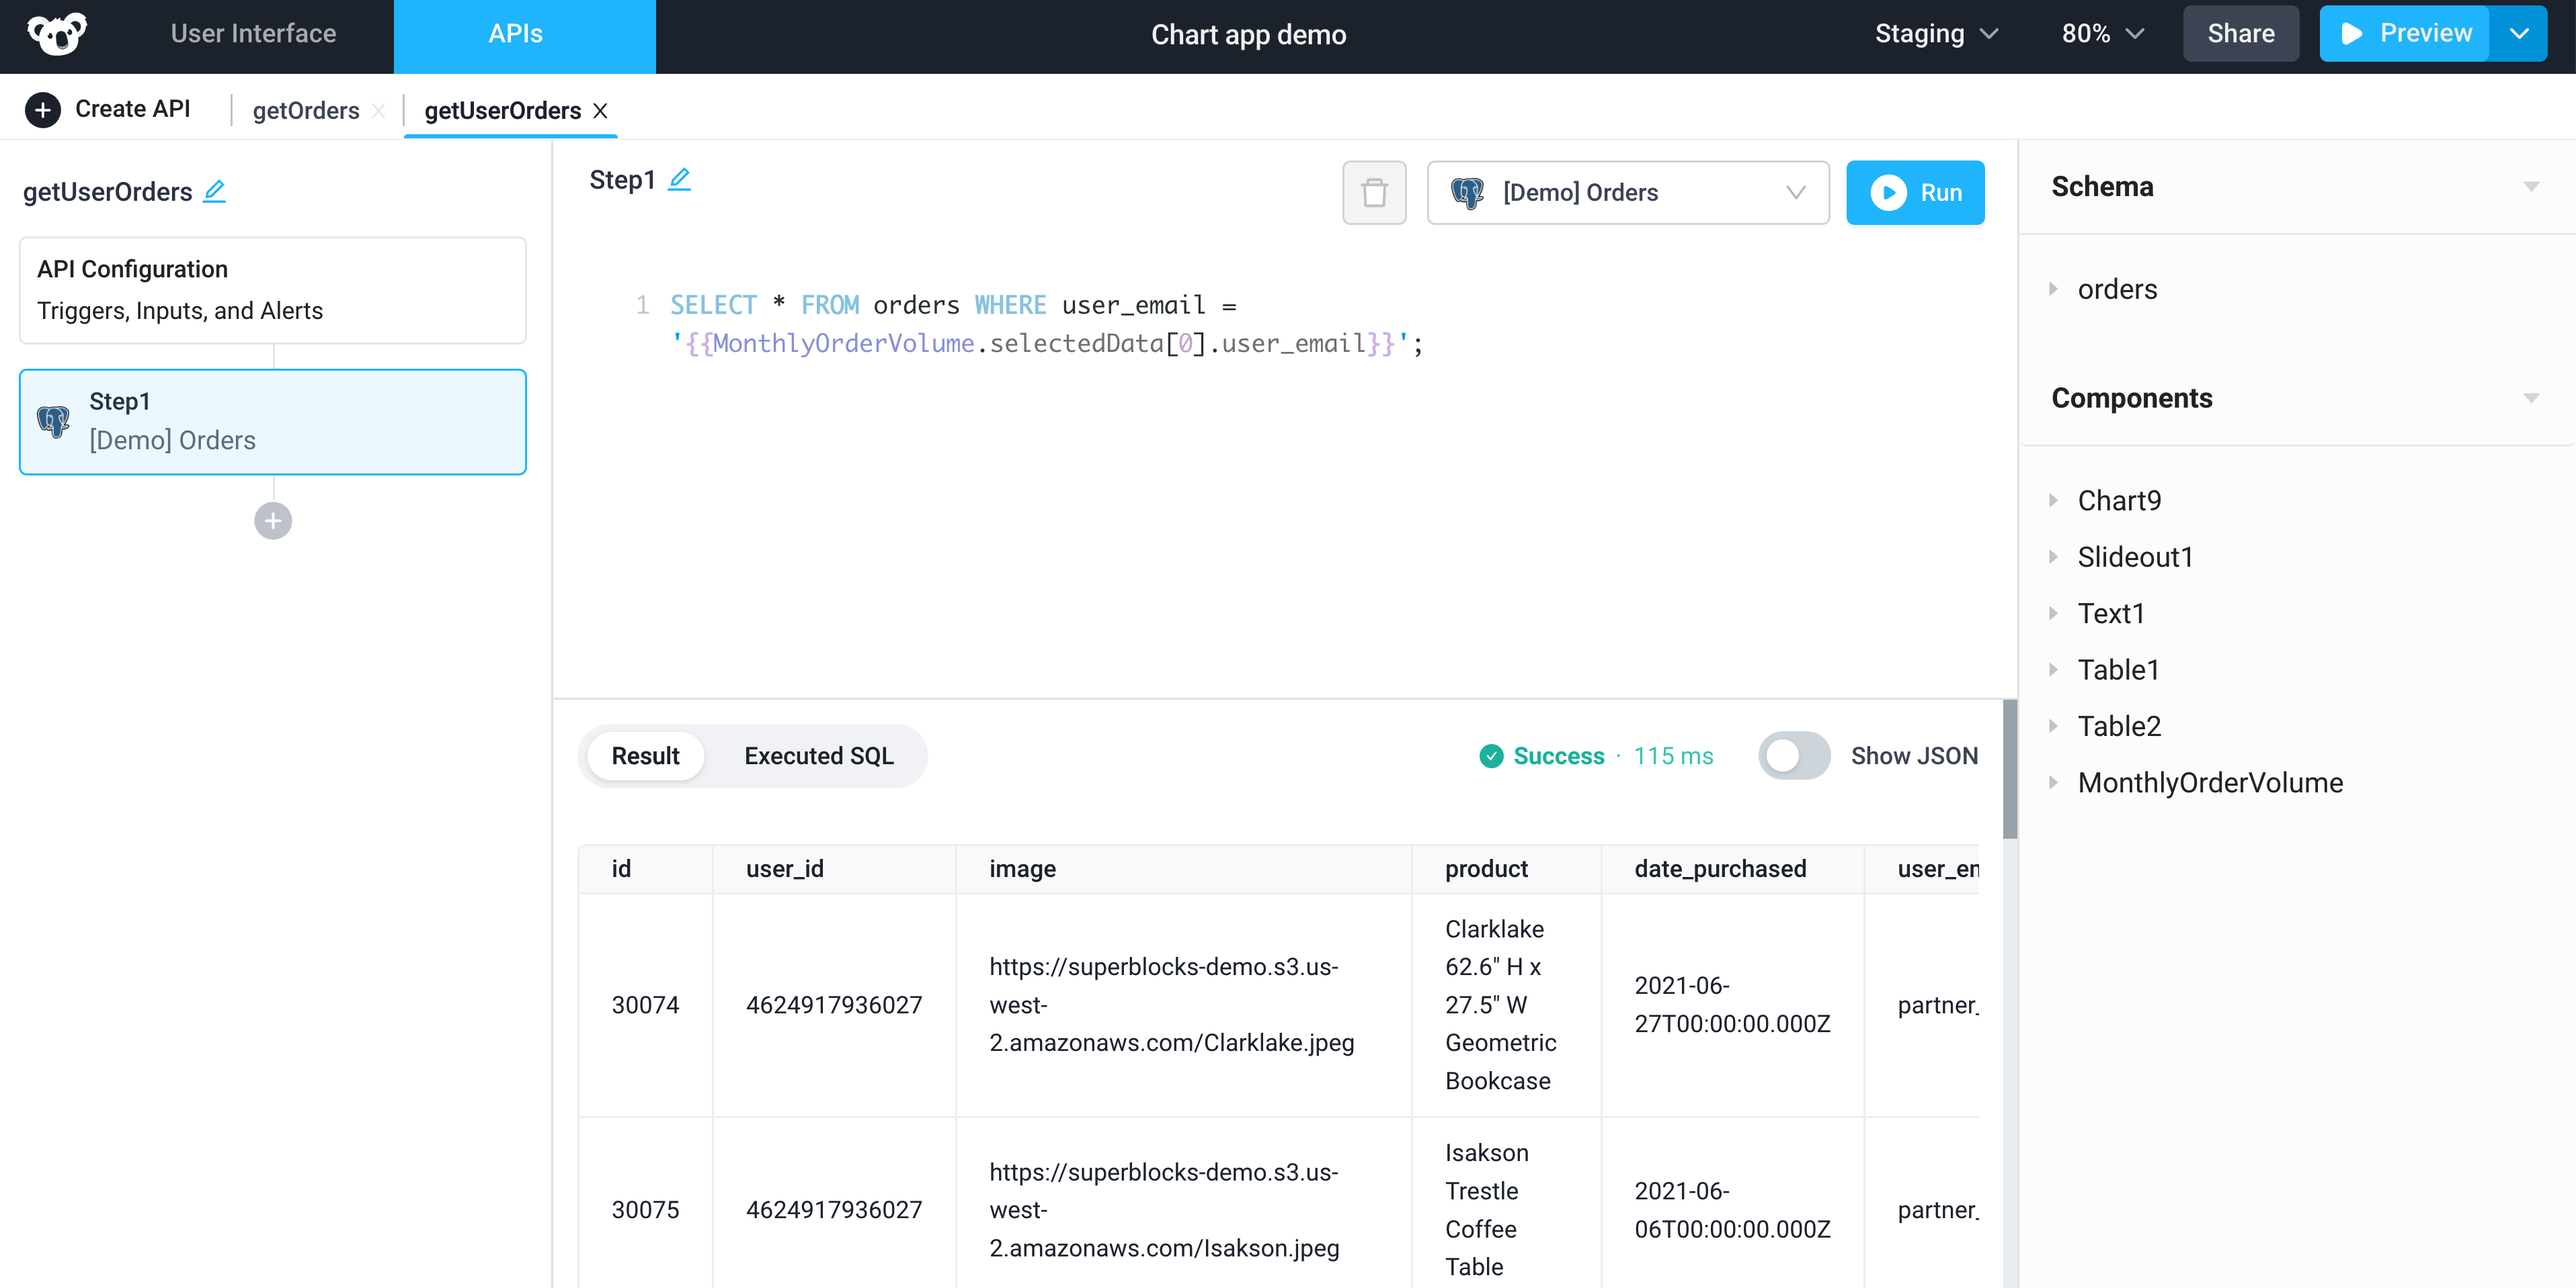Image resolution: width=2576 pixels, height=1288 pixels.
Task: Toggle Show JSON for the results
Action: [1794, 756]
